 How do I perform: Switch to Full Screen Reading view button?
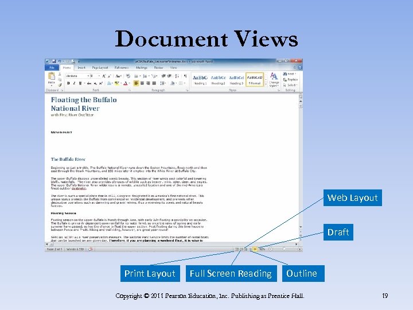241,249
